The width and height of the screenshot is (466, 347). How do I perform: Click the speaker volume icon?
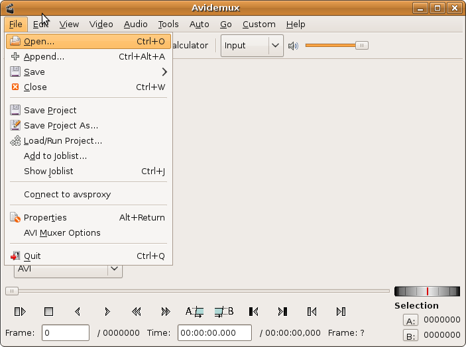click(293, 46)
